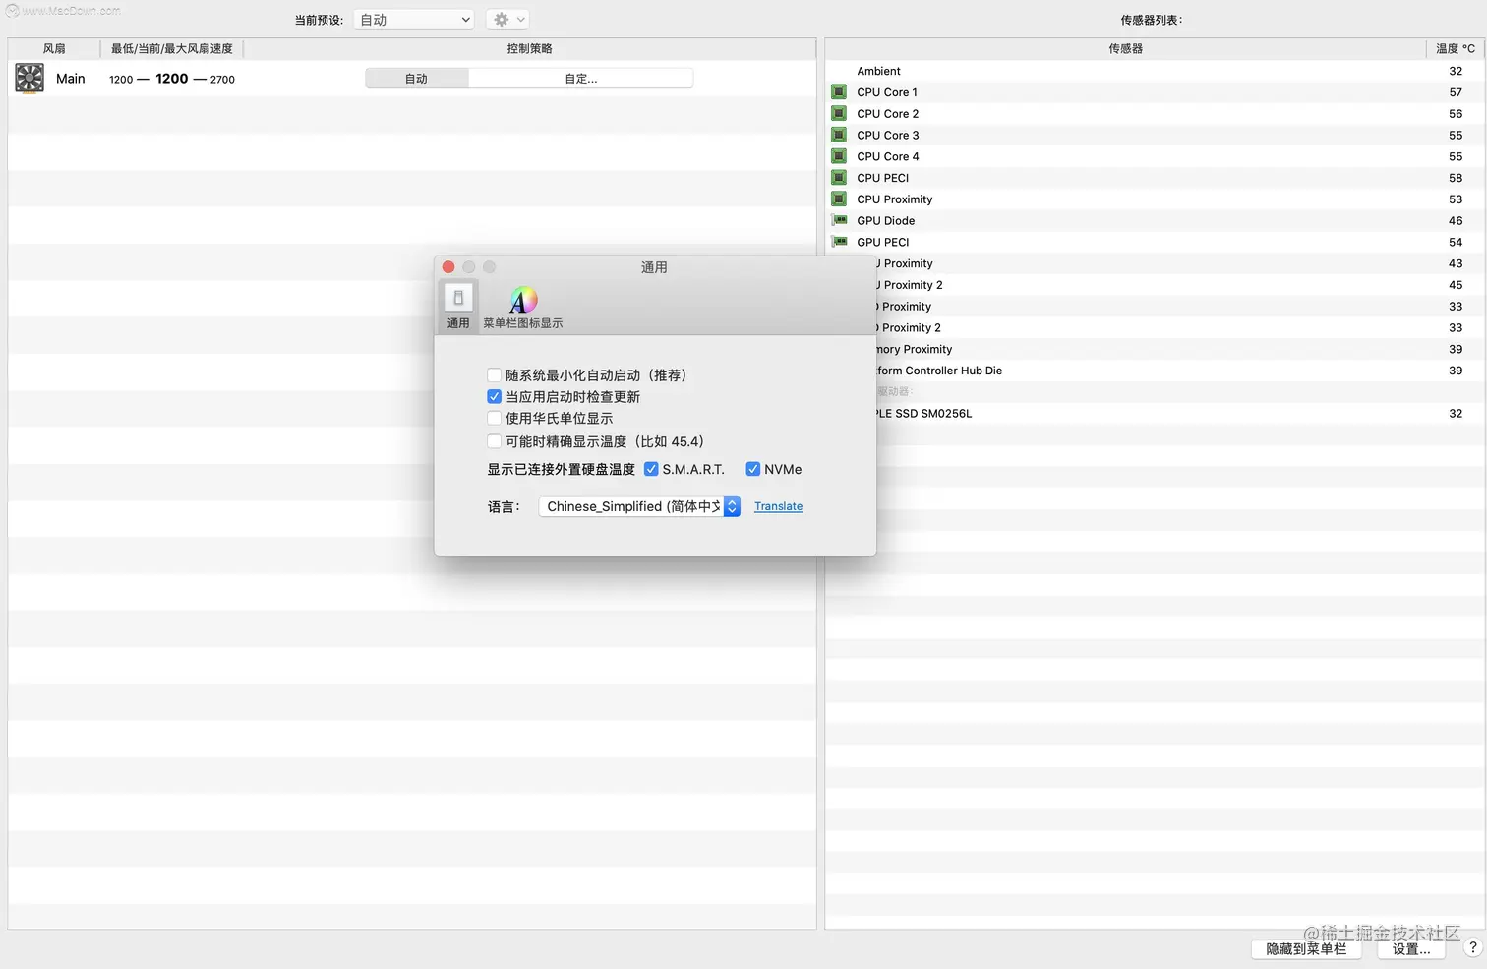Click the GPU PECI temperature 54
Image resolution: width=1487 pixels, height=969 pixels.
(x=1456, y=242)
